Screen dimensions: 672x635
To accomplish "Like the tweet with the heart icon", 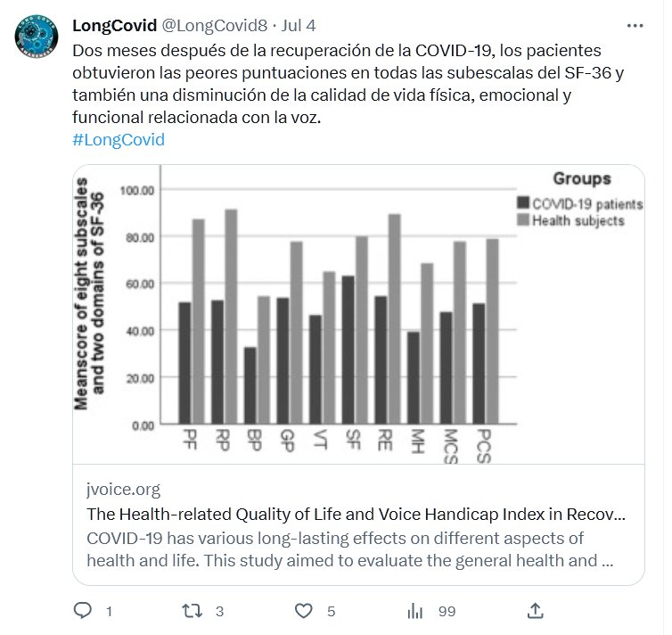I will (304, 611).
